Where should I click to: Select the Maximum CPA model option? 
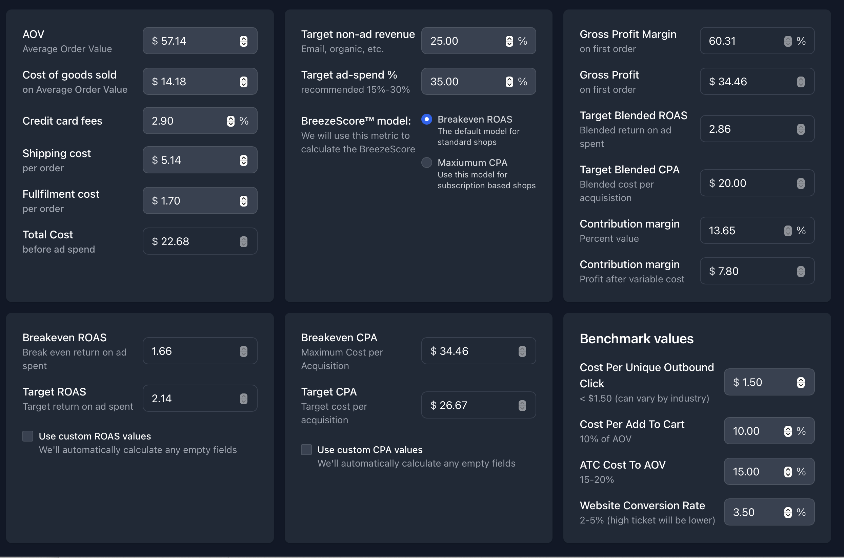coord(426,163)
